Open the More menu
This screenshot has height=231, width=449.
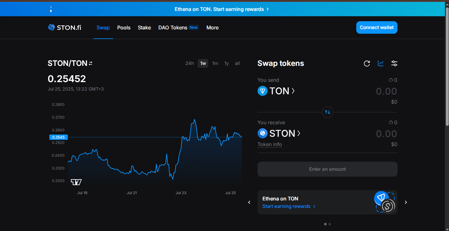(x=212, y=27)
